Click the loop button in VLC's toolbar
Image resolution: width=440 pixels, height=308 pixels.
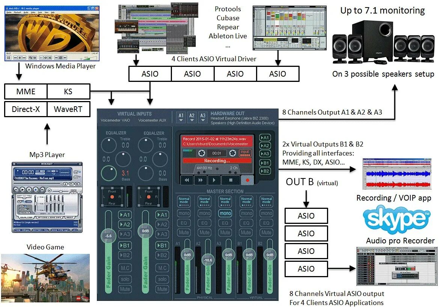(x=45, y=57)
